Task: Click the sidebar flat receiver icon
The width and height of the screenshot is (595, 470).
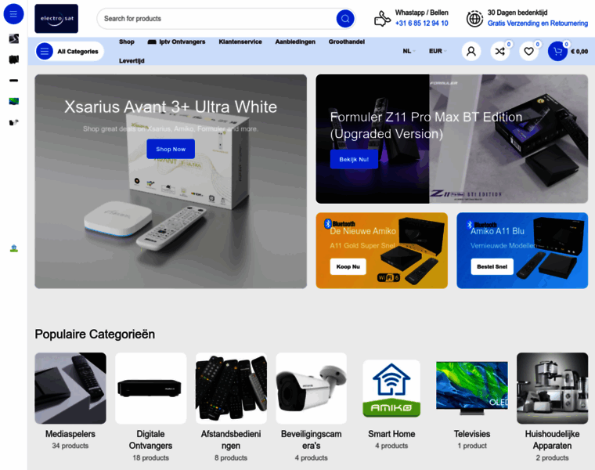Action: click(x=13, y=81)
